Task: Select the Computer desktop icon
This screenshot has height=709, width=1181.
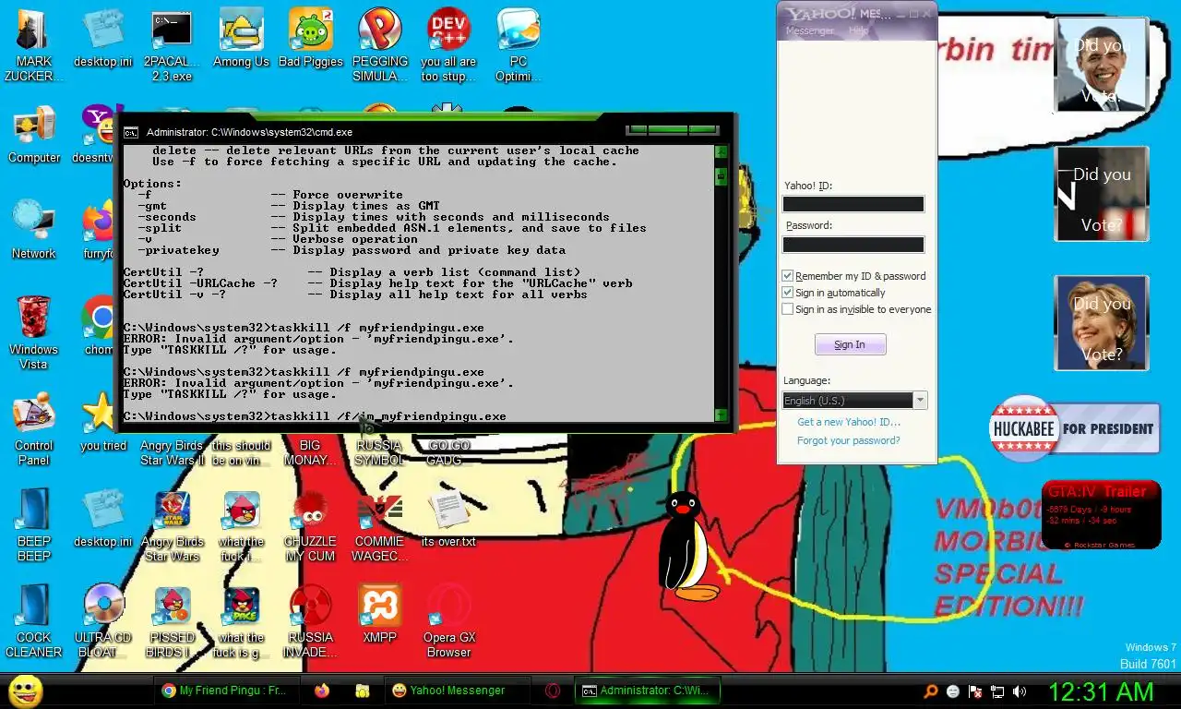Action: (x=34, y=135)
